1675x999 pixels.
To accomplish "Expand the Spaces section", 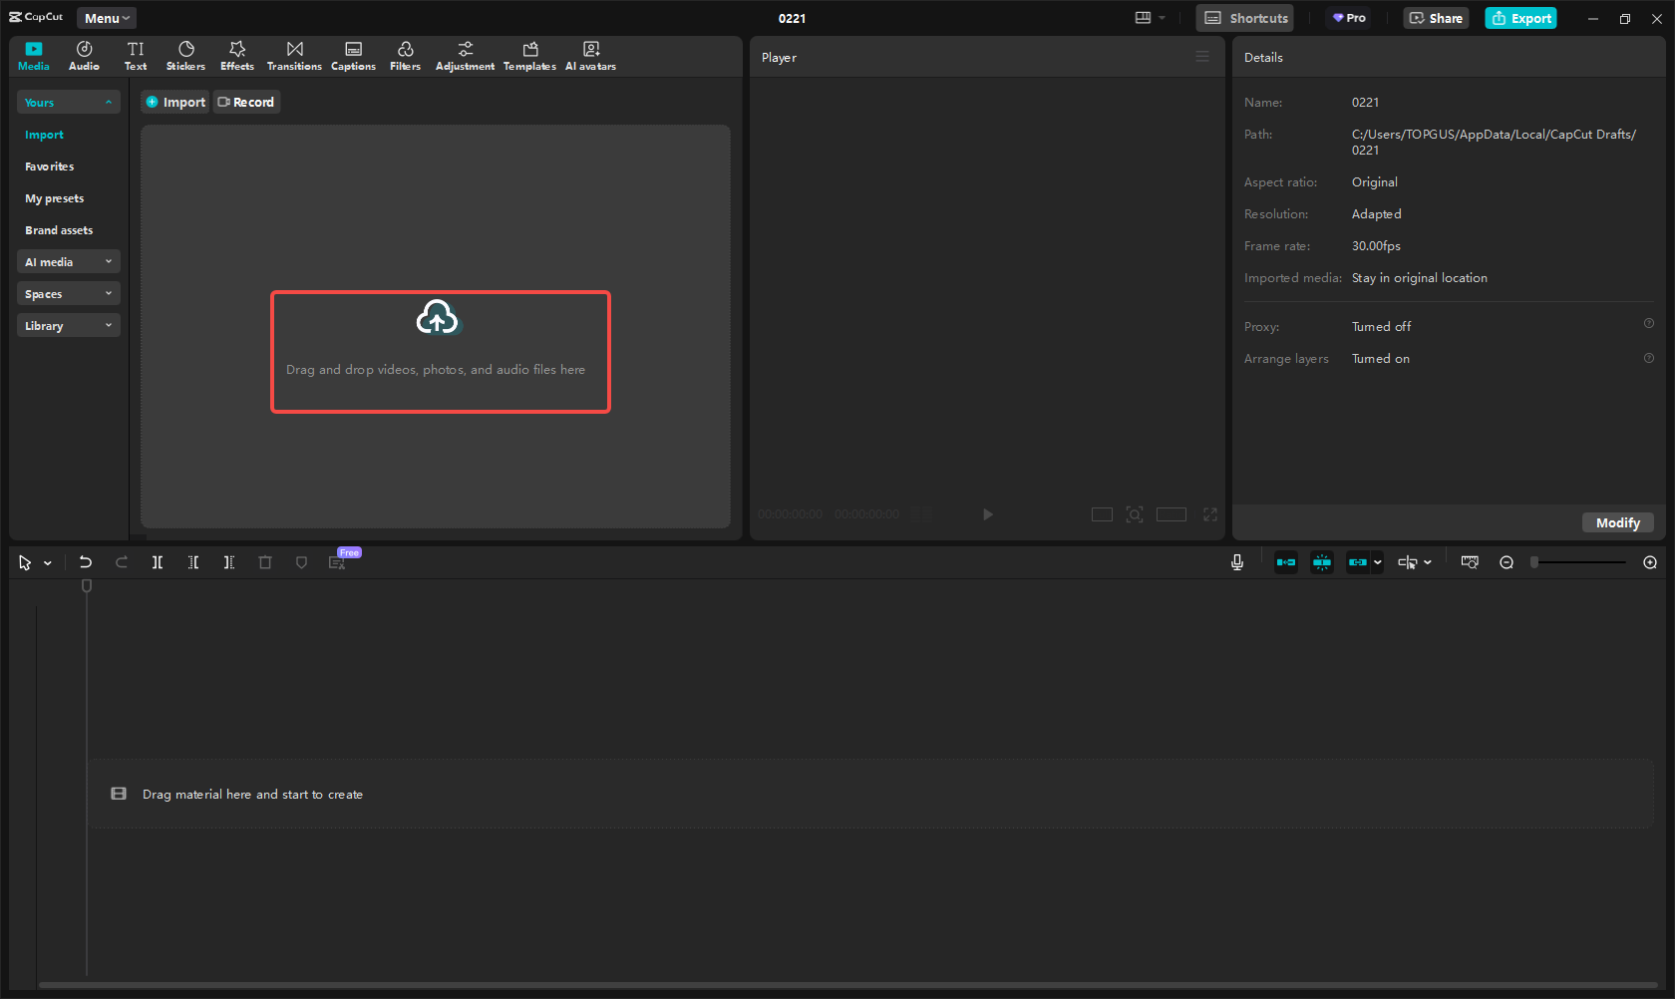I will click(x=69, y=294).
